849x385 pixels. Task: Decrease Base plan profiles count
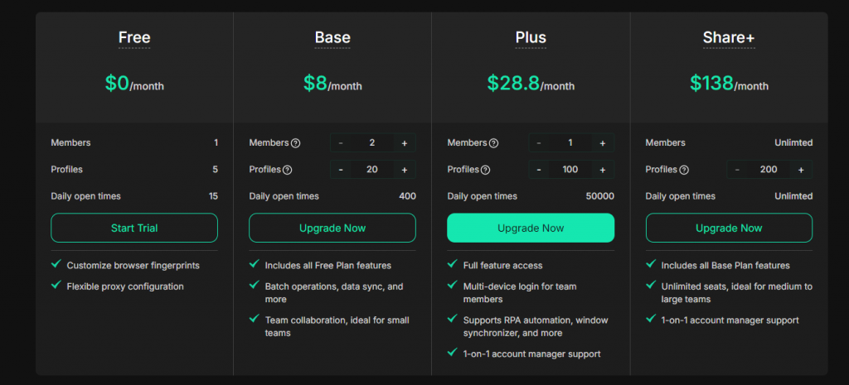(x=341, y=170)
